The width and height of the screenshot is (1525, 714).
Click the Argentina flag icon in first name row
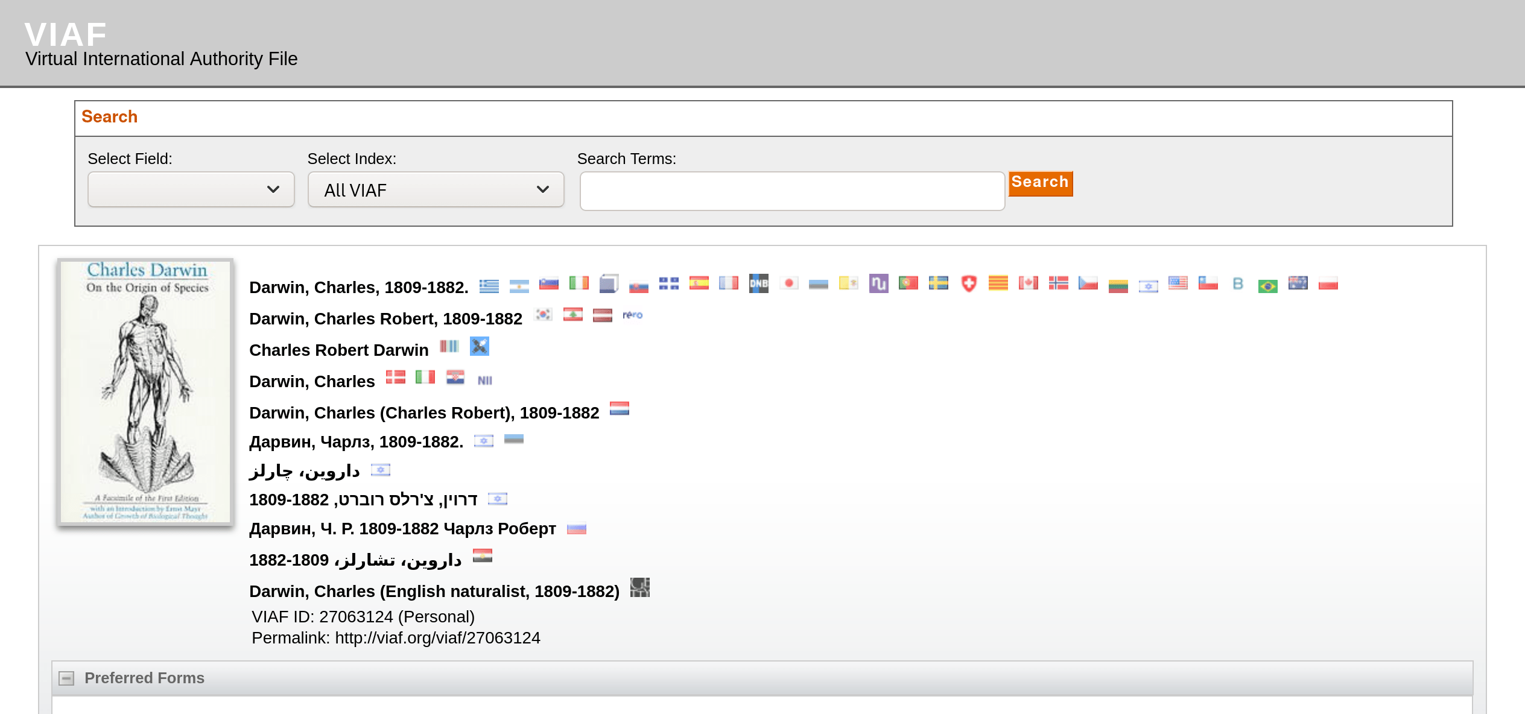(x=519, y=285)
